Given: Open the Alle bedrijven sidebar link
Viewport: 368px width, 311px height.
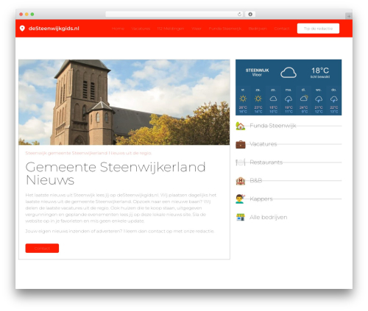Looking at the screenshot, I should (269, 217).
